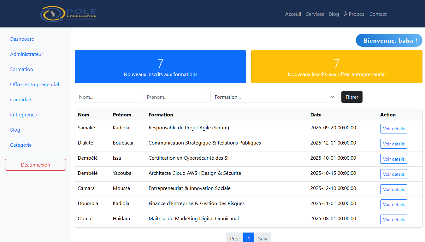Image resolution: width=425 pixels, height=242 pixels.
Task: Click the À Propos navigation link
Action: coord(354,14)
